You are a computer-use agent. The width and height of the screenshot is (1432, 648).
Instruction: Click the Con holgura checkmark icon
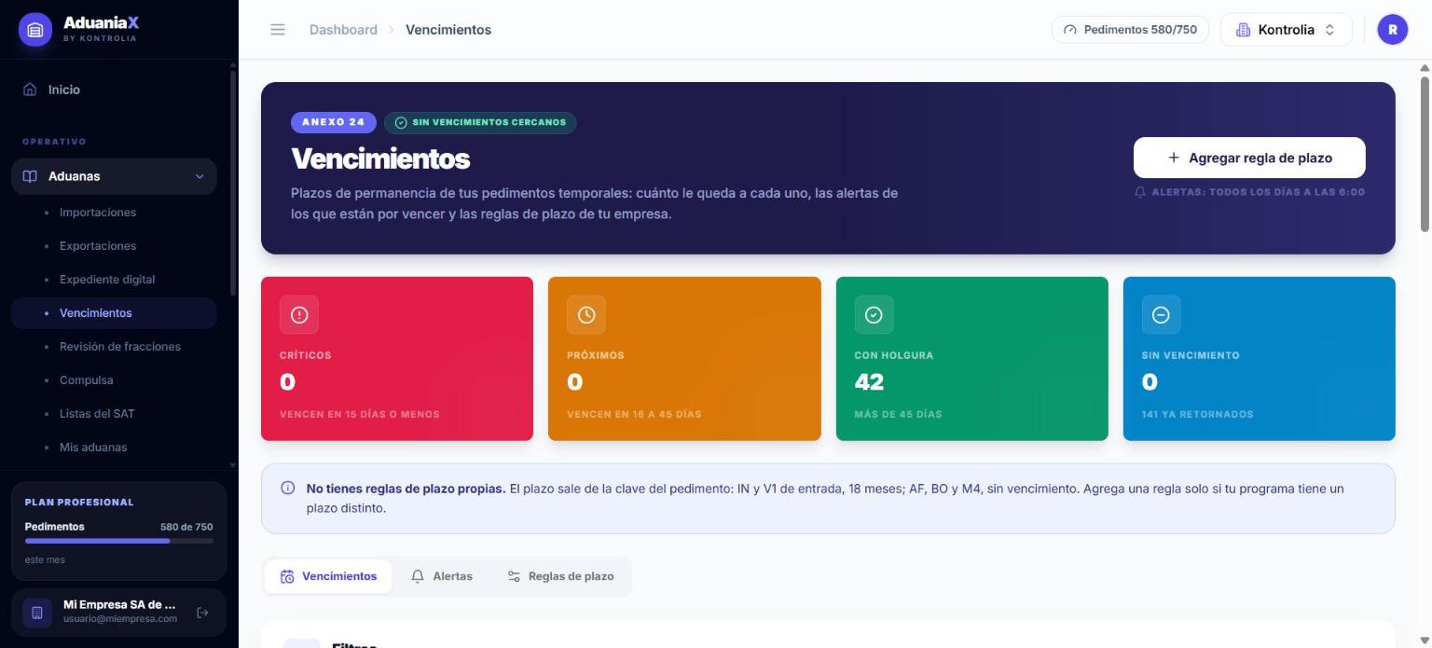coord(874,315)
